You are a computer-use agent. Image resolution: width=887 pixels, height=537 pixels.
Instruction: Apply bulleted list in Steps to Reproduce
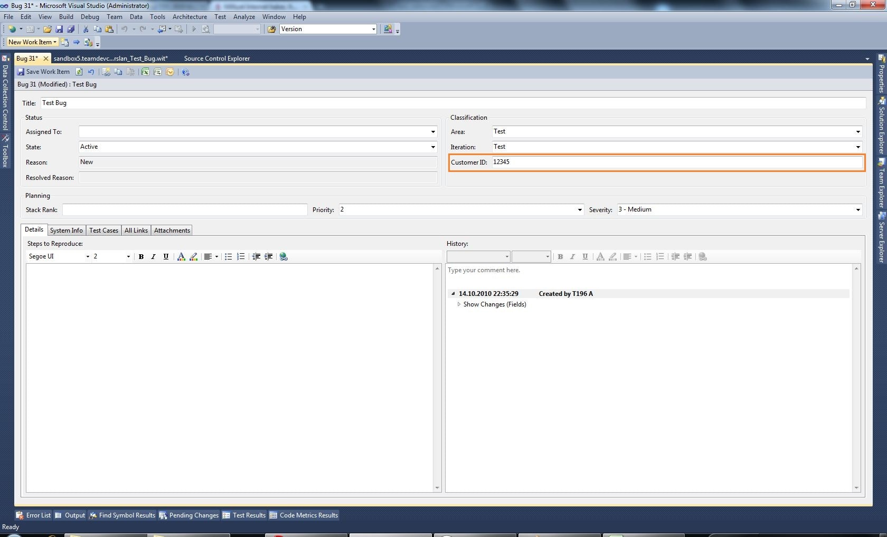point(228,257)
